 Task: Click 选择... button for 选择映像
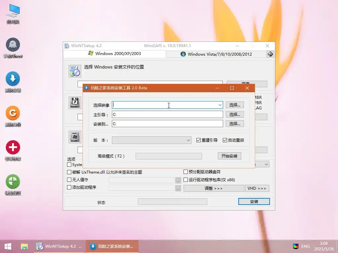(x=235, y=105)
